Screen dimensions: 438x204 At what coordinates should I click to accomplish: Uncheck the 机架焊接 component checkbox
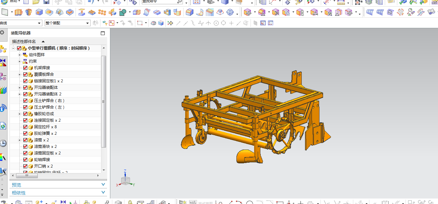(x=25, y=68)
